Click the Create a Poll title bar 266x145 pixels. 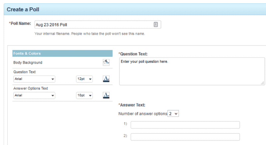[133, 9]
